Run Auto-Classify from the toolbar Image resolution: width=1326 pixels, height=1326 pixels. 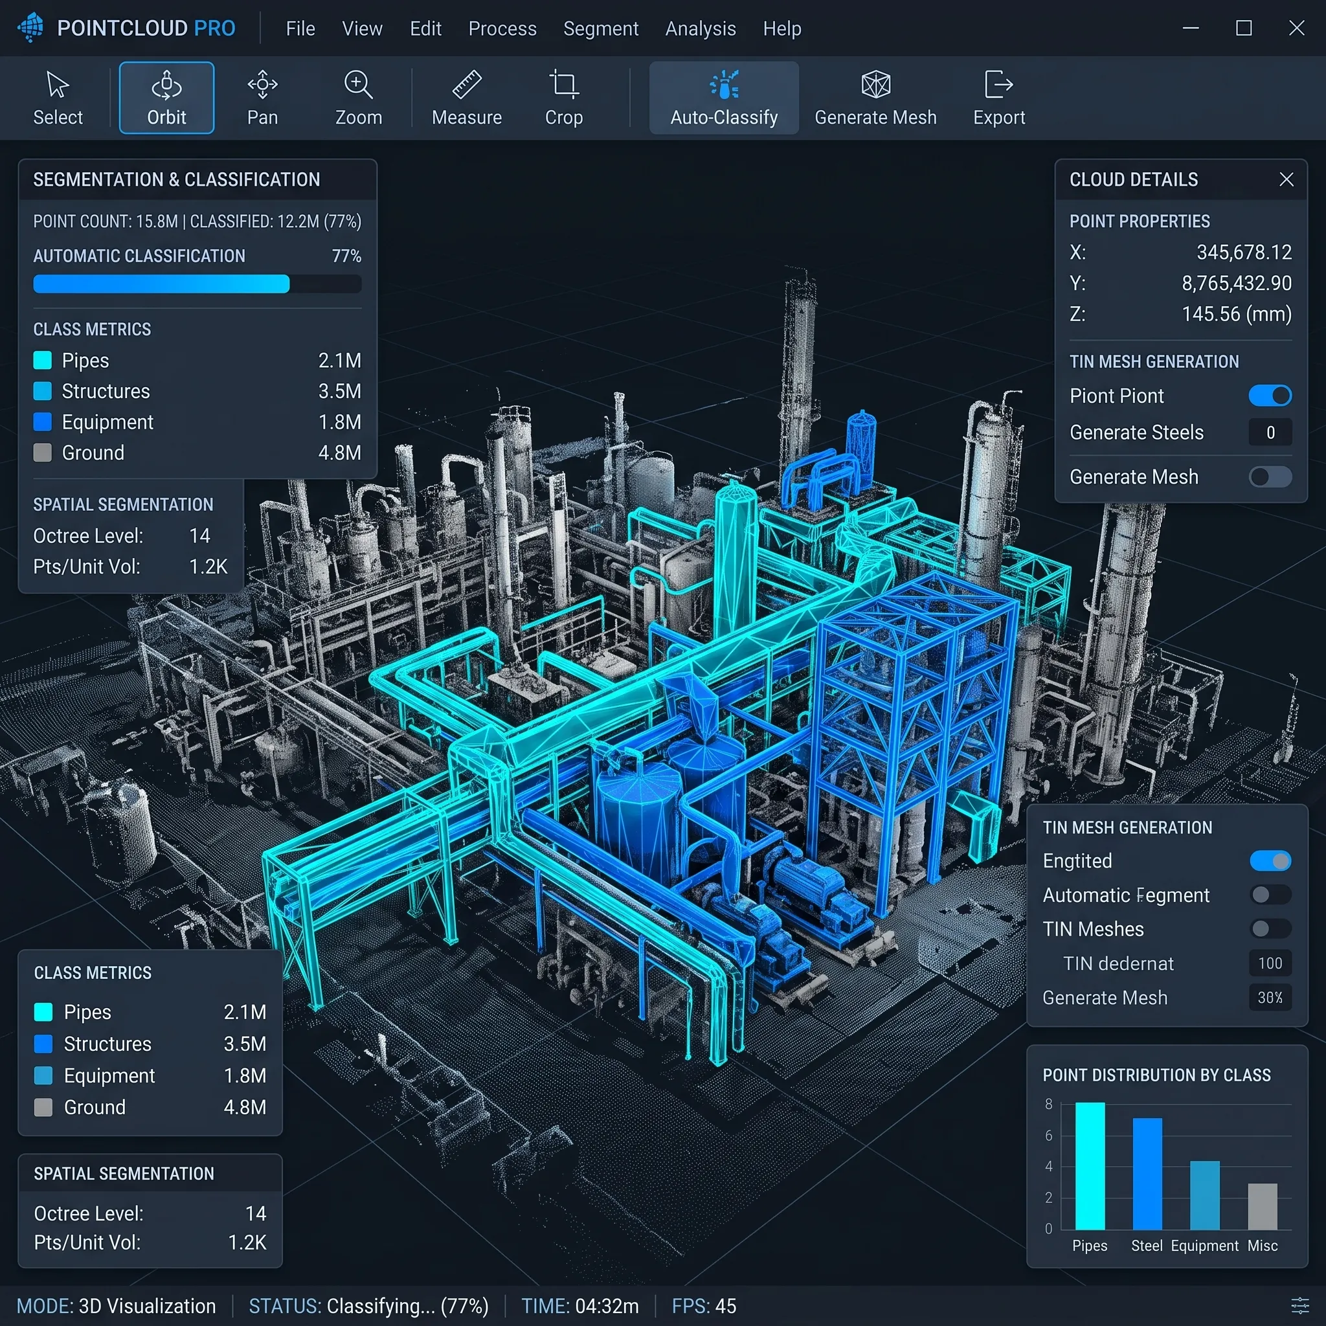pyautogui.click(x=724, y=98)
